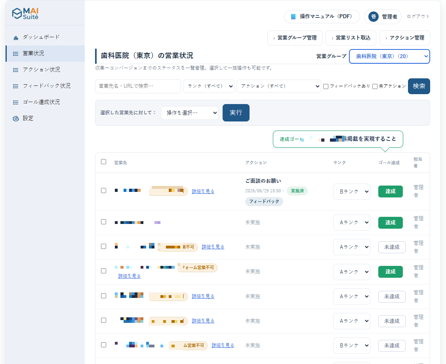Toggle the フィードバックあり checkbox
This screenshot has height=364, width=446.
(x=326, y=86)
